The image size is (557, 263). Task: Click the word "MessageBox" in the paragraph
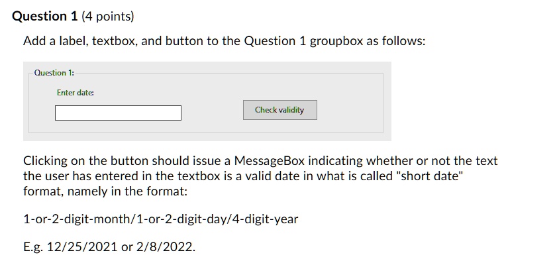point(270,161)
